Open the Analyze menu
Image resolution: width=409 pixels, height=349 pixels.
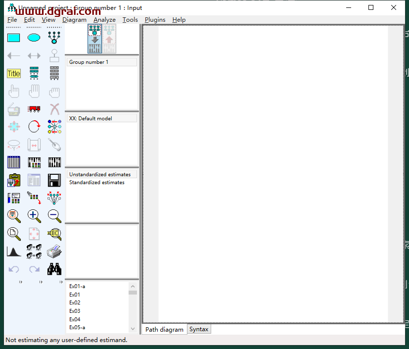click(104, 20)
